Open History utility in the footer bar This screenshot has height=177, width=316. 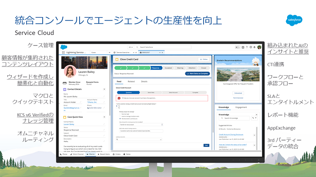click(117, 154)
